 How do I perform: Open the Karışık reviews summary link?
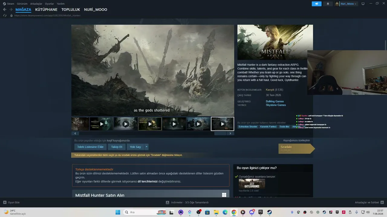pos(270,90)
